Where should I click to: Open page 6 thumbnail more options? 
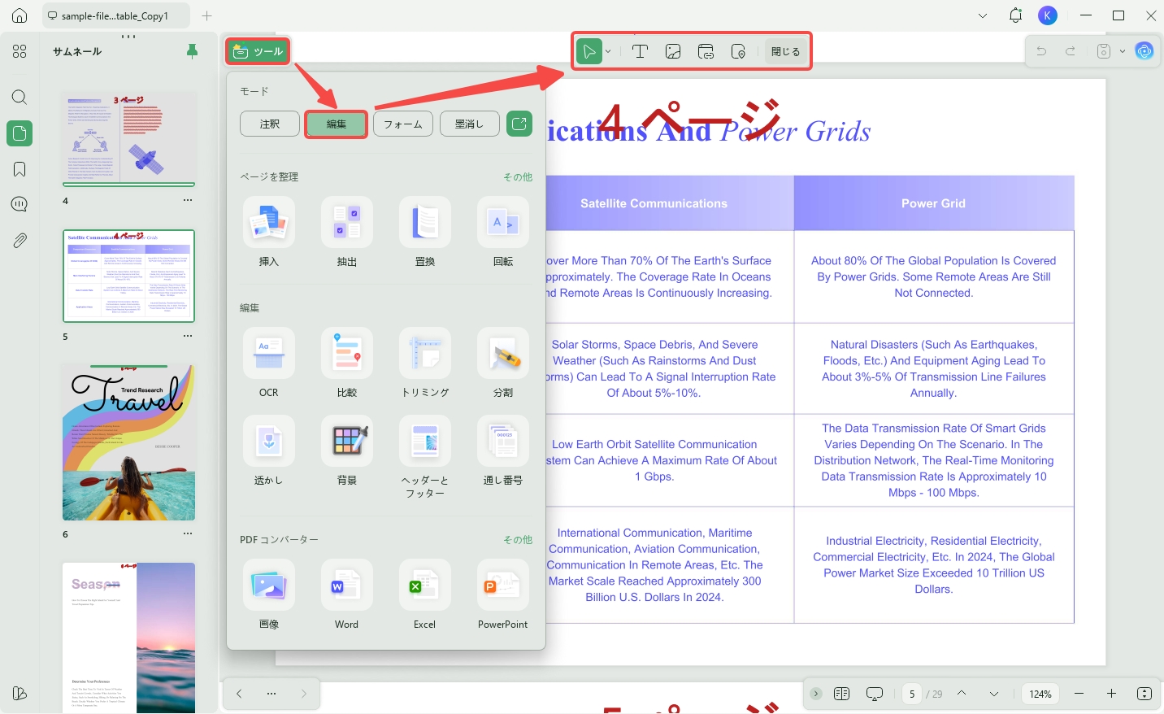point(188,534)
